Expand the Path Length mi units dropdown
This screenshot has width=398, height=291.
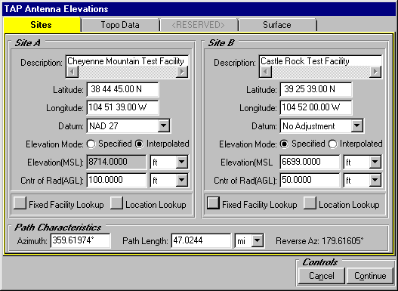[258, 240]
